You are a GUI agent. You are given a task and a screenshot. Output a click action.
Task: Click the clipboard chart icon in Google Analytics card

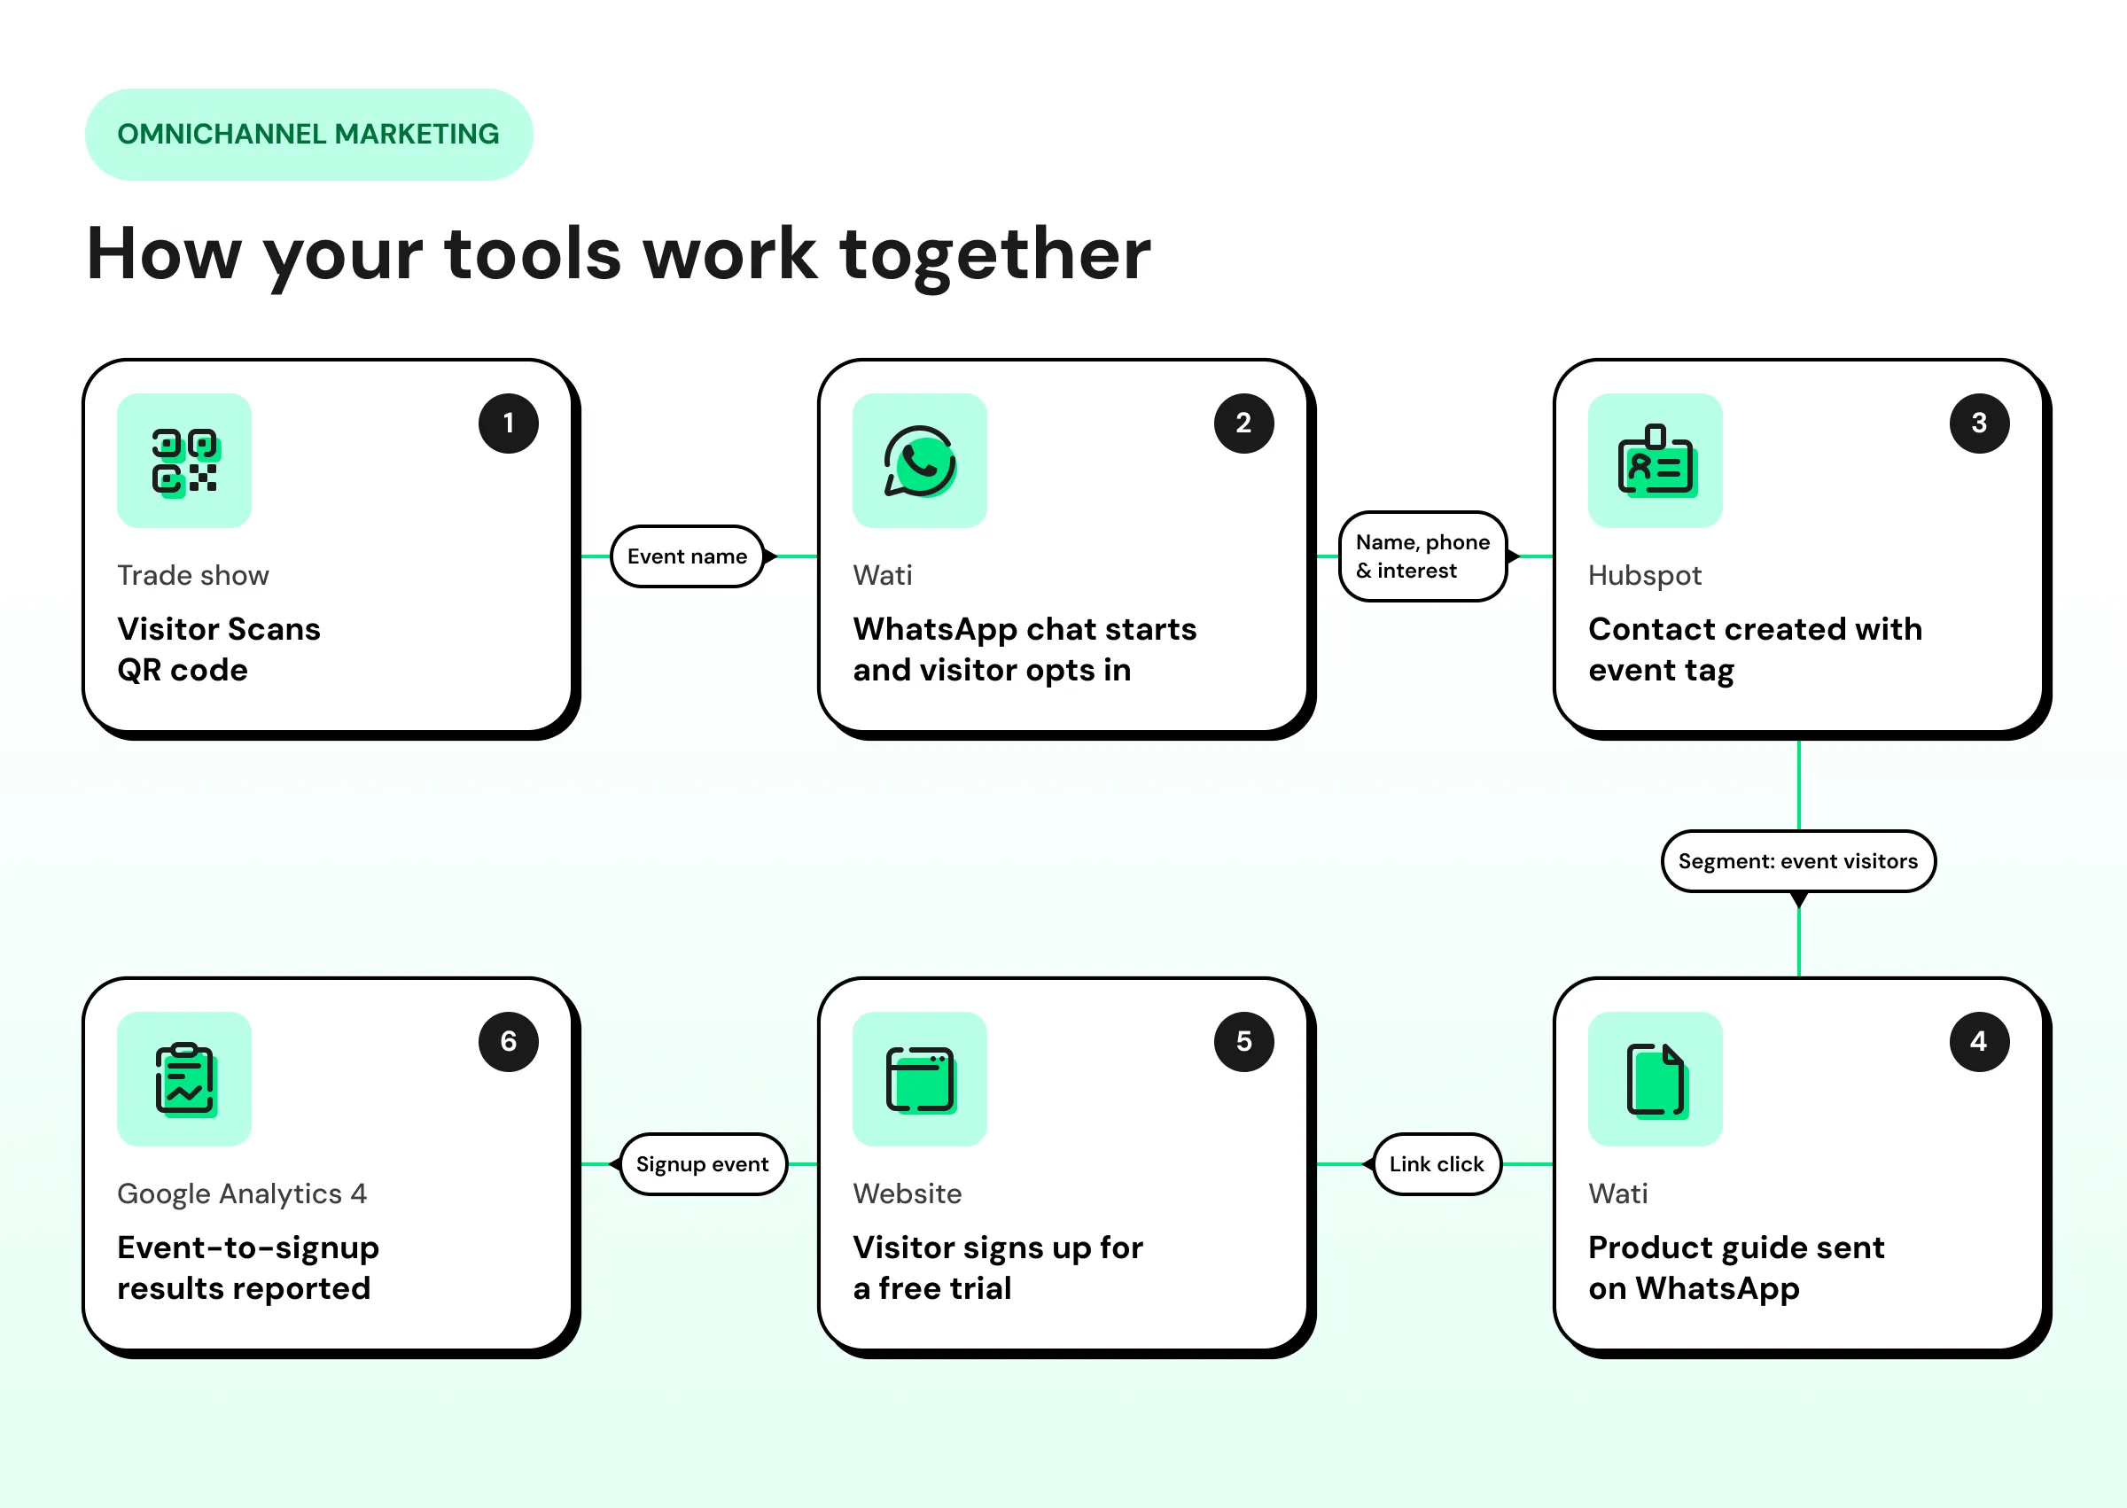[x=184, y=1079]
